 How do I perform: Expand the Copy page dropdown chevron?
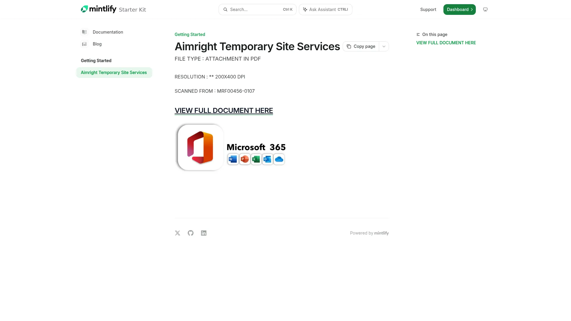(384, 46)
